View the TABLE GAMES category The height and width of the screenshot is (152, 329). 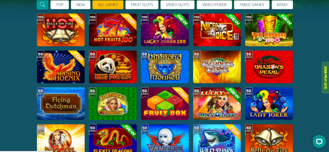point(252,4)
